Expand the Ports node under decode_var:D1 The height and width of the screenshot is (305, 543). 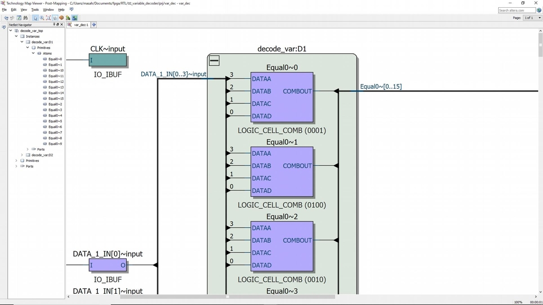pyautogui.click(x=28, y=150)
